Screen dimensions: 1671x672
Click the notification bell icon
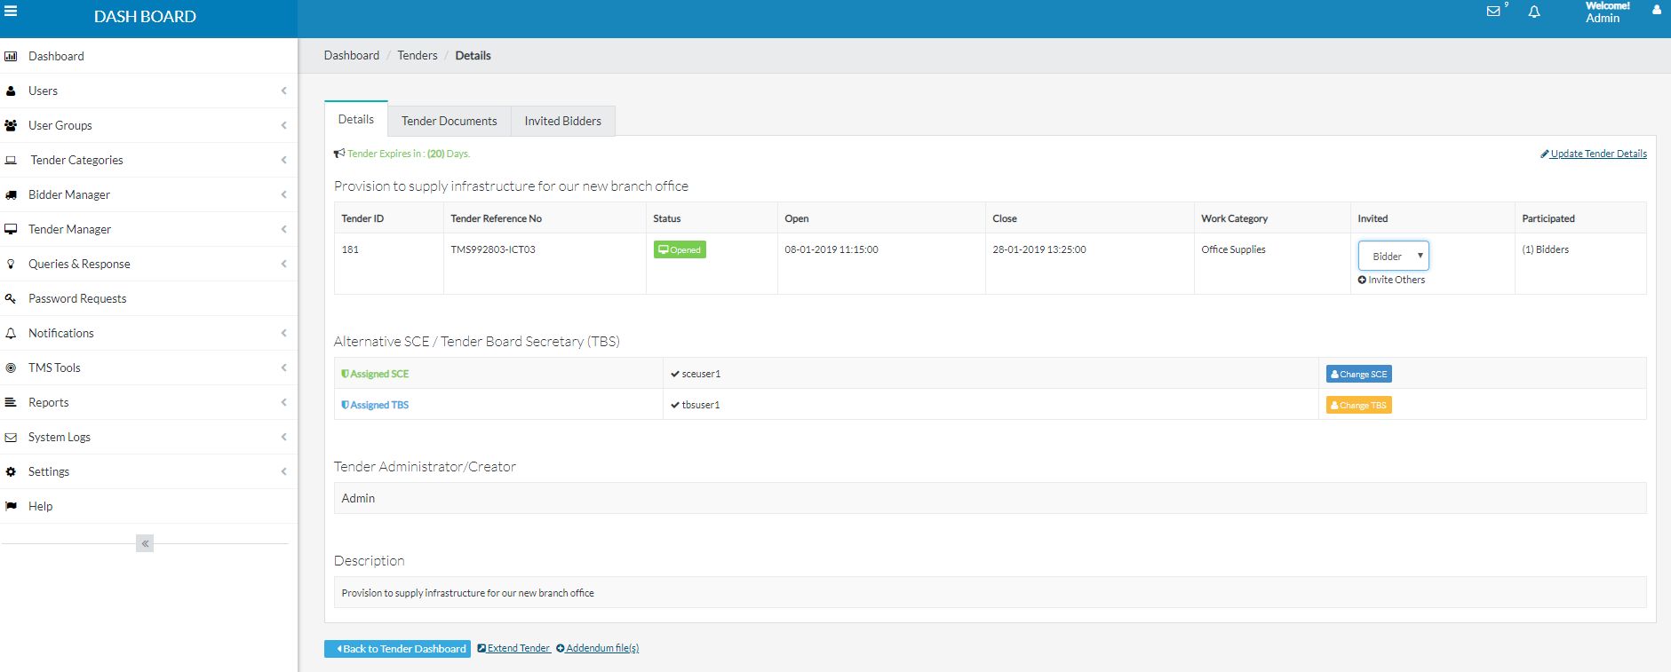click(x=1534, y=12)
